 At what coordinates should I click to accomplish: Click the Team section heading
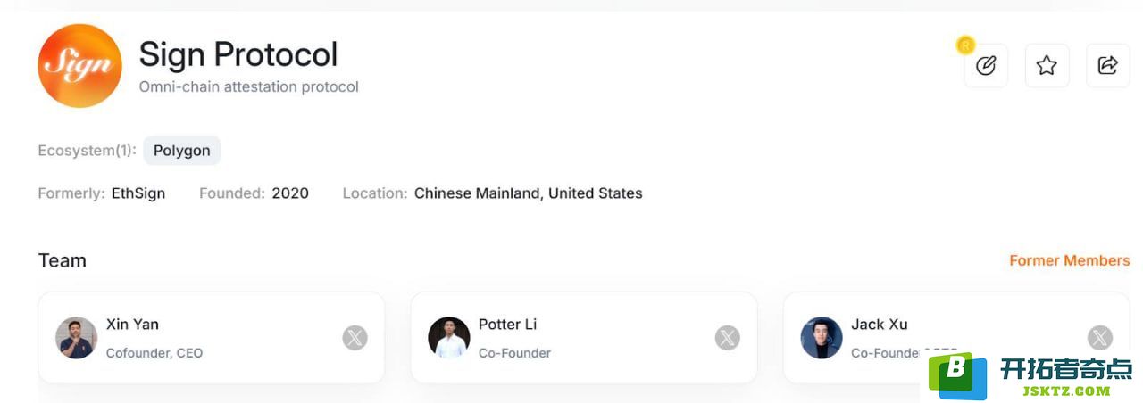[63, 260]
